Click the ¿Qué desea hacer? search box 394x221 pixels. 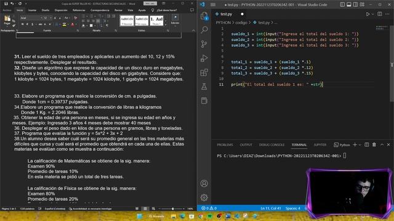point(167,10)
